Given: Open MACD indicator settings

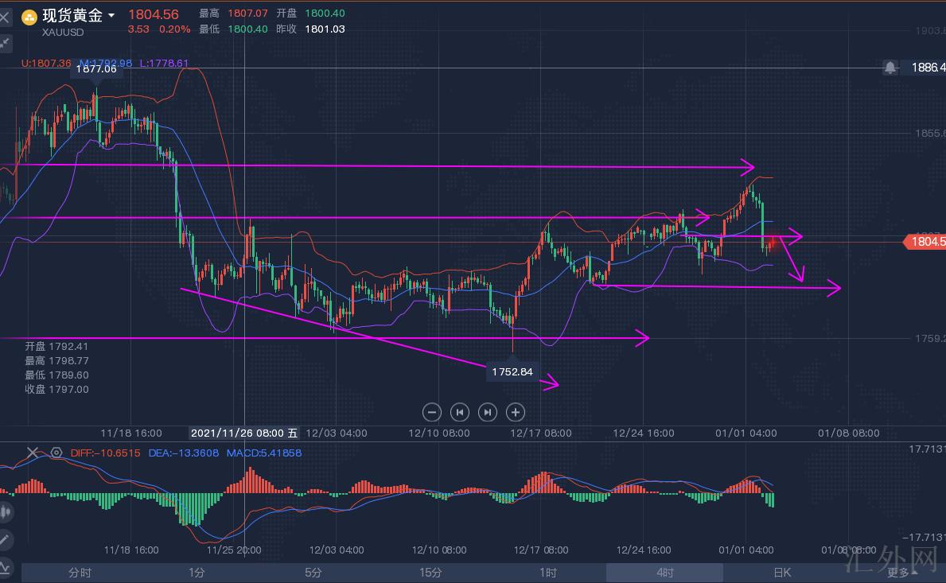Looking at the screenshot, I should click(x=56, y=453).
